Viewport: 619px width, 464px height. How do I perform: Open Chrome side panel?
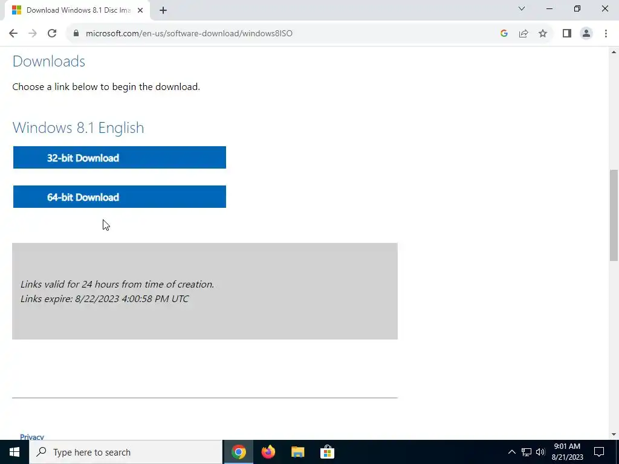[x=567, y=33]
